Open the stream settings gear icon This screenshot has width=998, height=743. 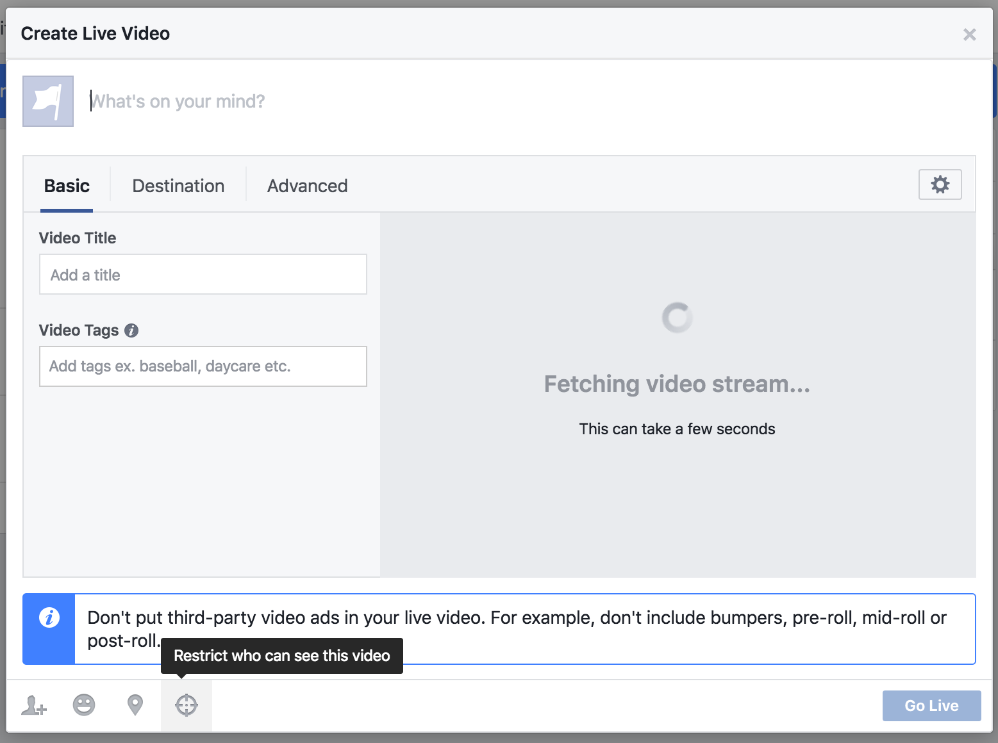coord(940,184)
